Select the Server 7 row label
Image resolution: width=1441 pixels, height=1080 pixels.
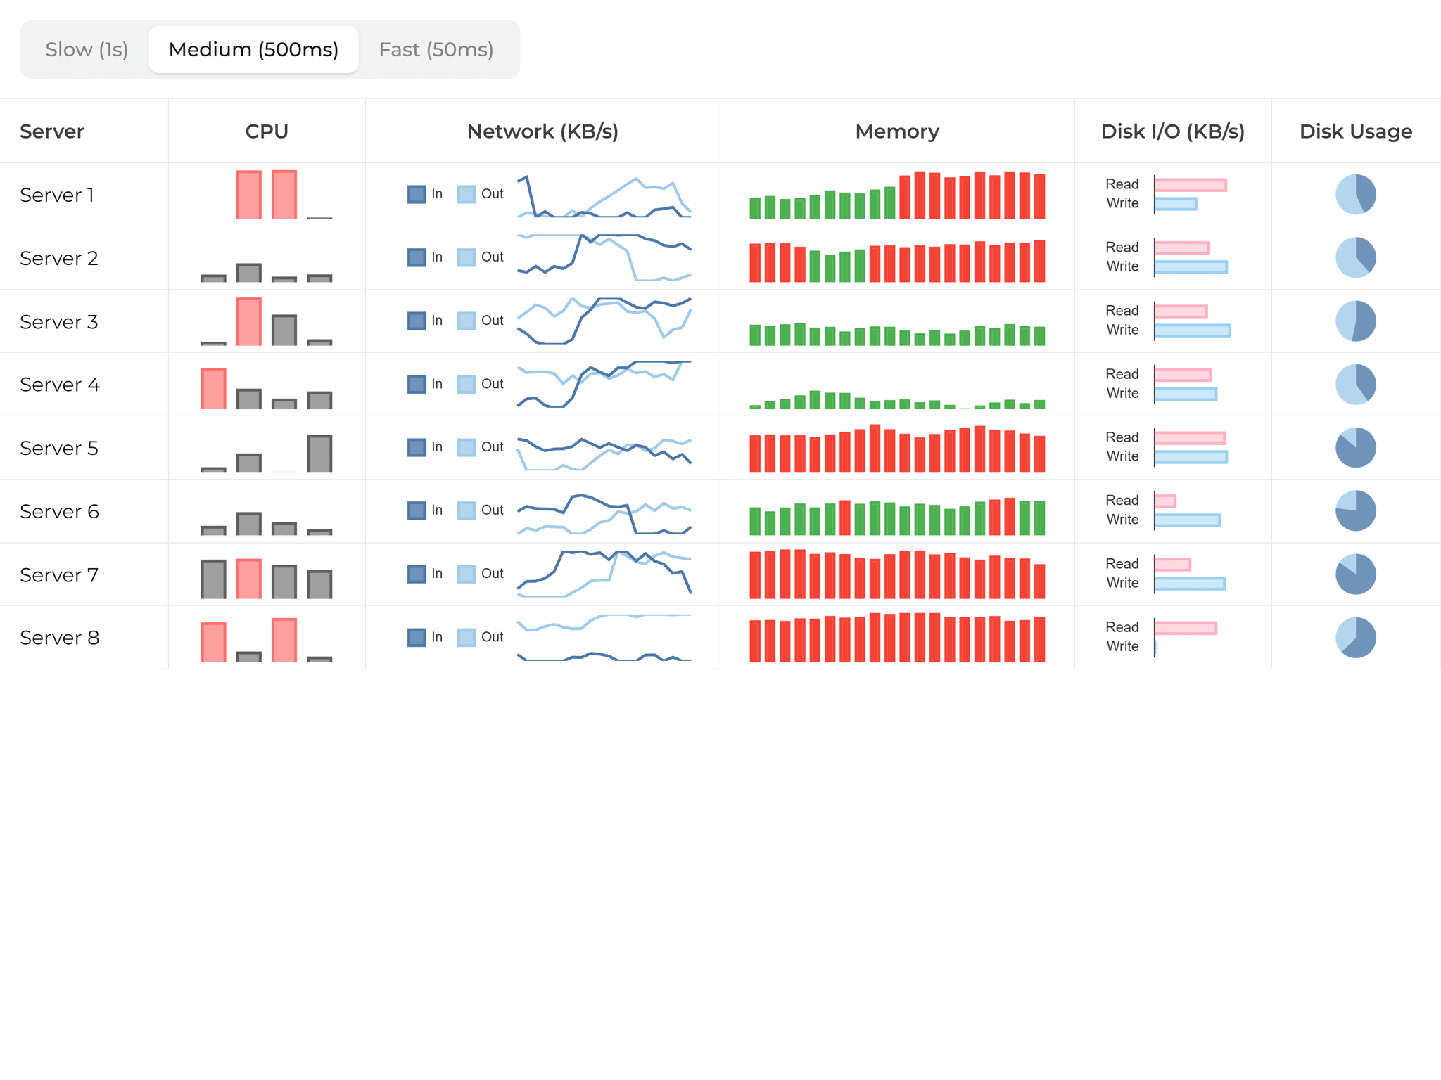coord(59,574)
